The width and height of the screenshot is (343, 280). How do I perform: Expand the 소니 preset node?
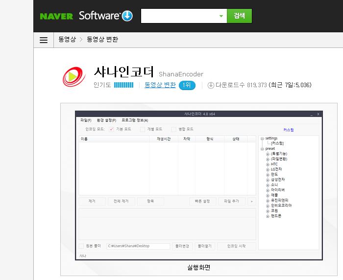(268, 185)
